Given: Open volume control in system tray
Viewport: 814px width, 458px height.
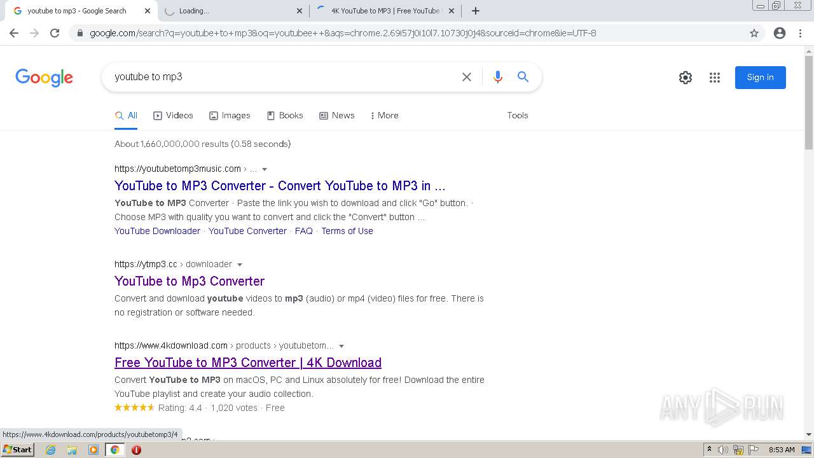Looking at the screenshot, I should [x=723, y=450].
